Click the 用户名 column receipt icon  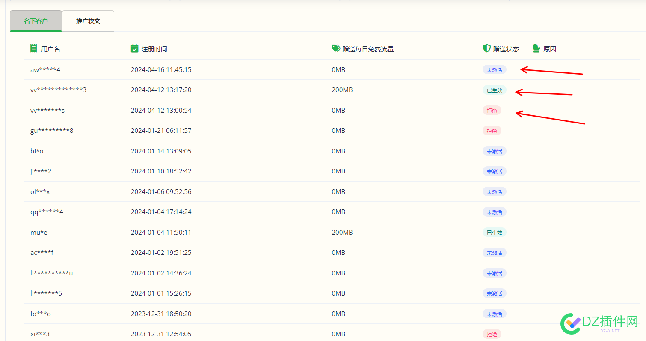point(34,48)
